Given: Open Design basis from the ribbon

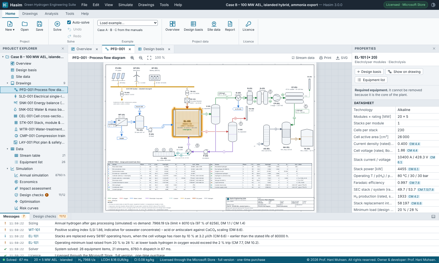Looking at the screenshot, I should [193, 26].
